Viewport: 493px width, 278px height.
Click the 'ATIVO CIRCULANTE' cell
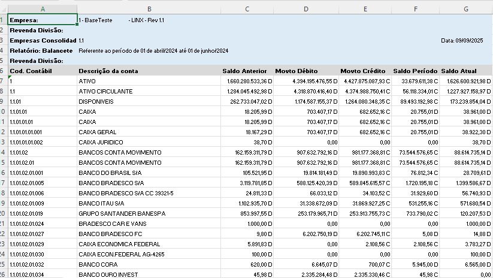[149, 91]
